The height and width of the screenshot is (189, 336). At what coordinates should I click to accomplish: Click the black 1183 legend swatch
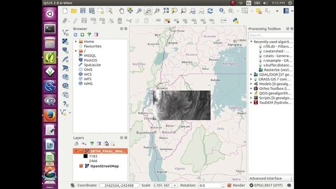[86, 156]
